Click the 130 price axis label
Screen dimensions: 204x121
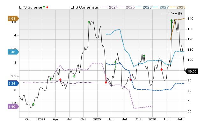click(190, 29)
